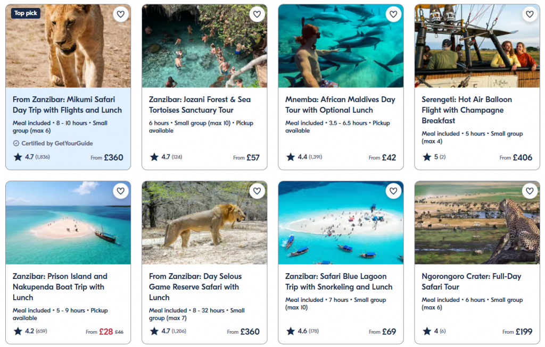Click the Certified by GetYourGuide badge icon
The image size is (545, 347).
(x=16, y=143)
